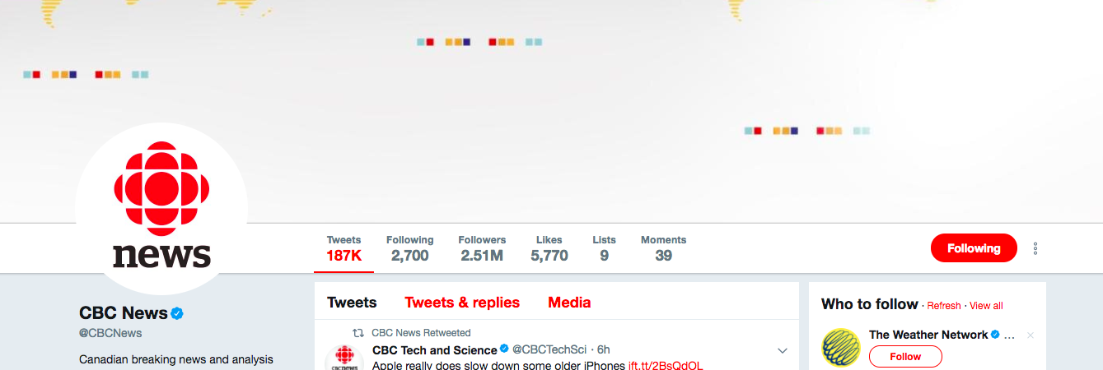Click the CBC News profile avatar logo
Screen dimensions: 1103x370
[161, 209]
